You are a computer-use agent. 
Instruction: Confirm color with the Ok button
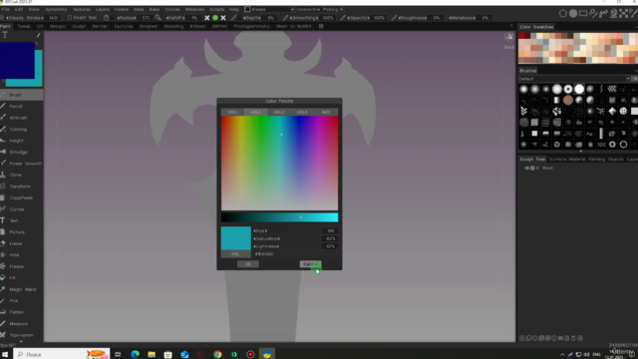click(248, 264)
